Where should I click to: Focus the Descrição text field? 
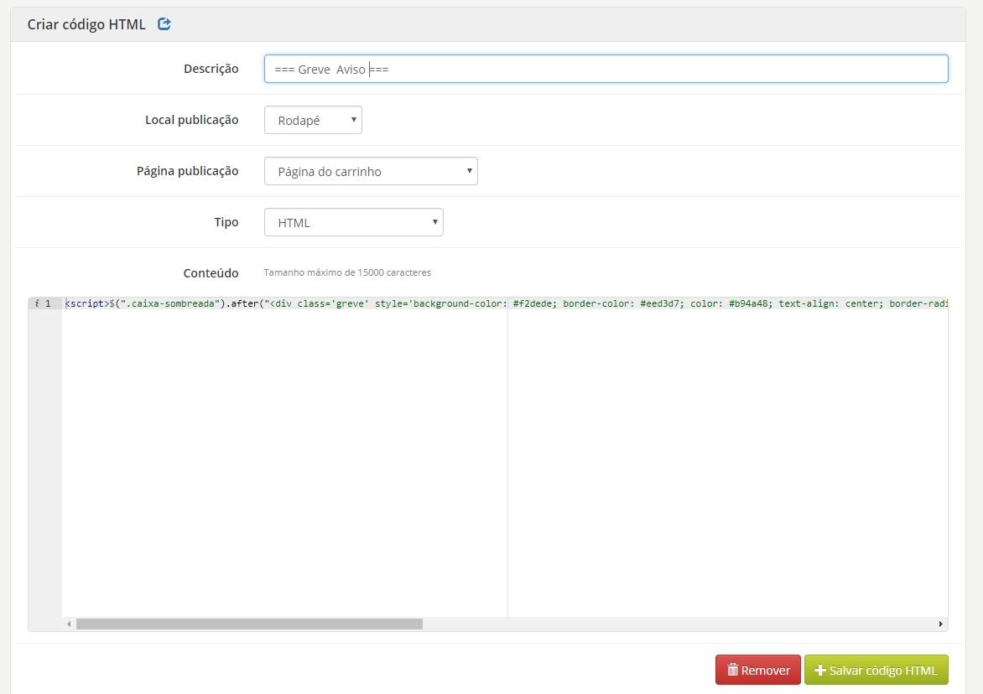[606, 69]
